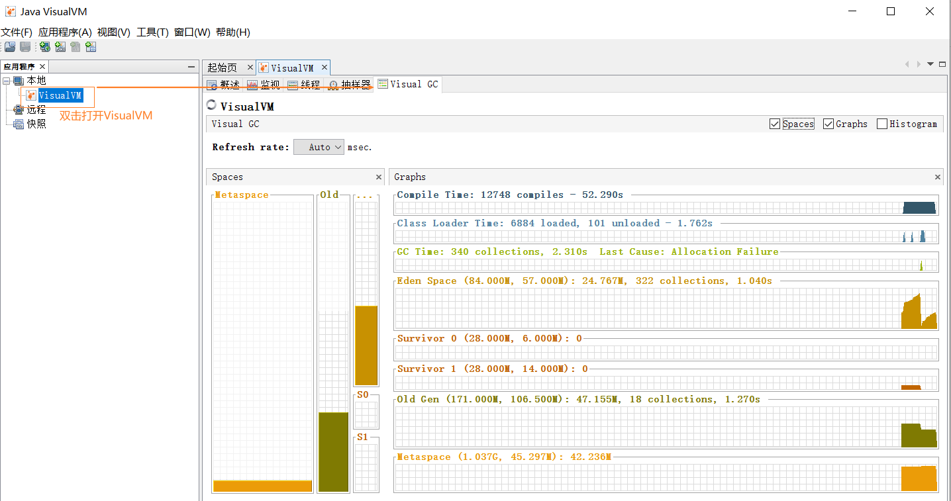
Task: Click the Metaspace usage bar in Spaces
Action: 262,486
